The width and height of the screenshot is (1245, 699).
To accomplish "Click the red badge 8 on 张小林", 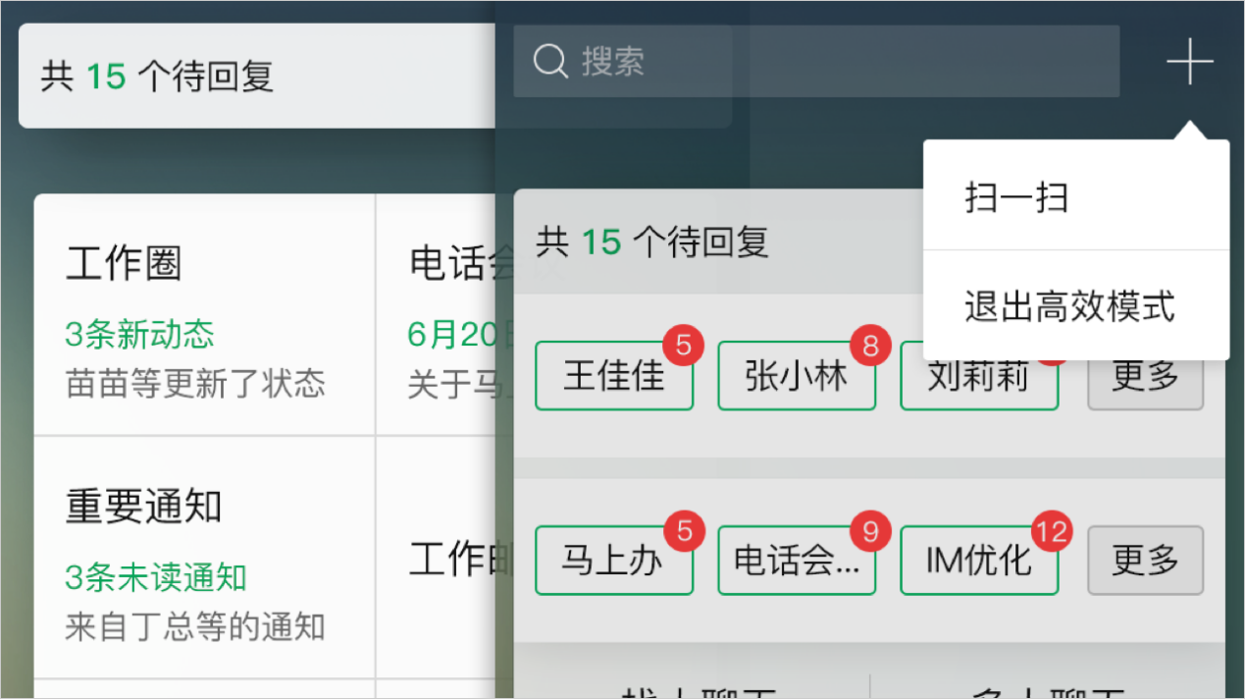I will [x=869, y=347].
